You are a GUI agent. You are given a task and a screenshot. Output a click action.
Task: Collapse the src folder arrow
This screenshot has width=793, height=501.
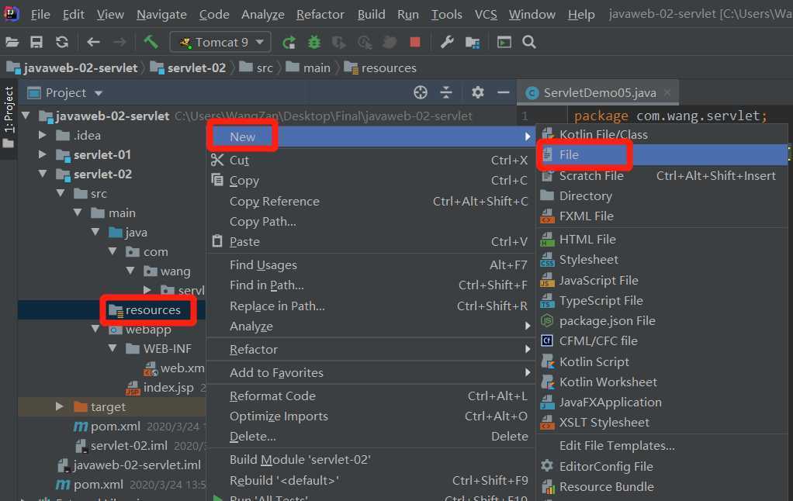pyautogui.click(x=61, y=193)
